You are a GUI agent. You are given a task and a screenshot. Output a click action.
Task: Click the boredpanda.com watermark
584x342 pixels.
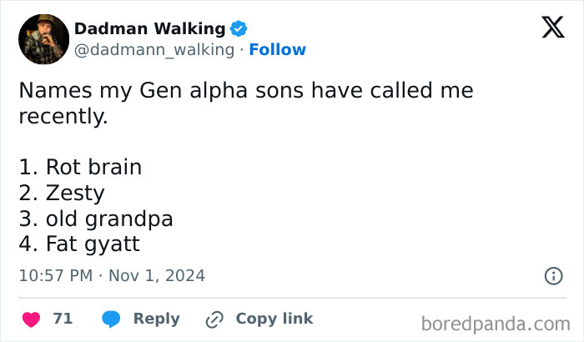point(496,322)
